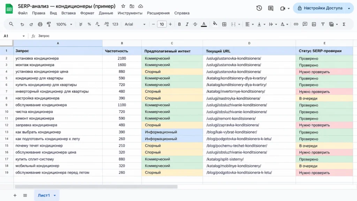Select the Статус SERP-проверки header cell
The image size is (357, 201).
coord(324,51)
